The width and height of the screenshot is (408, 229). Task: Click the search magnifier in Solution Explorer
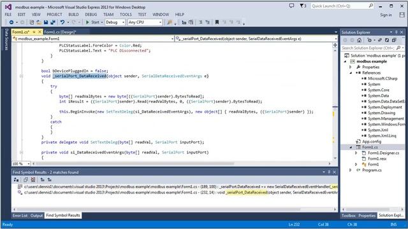click(x=398, y=48)
